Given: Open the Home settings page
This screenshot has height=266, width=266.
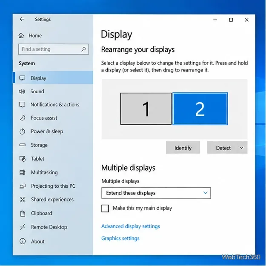Looking at the screenshot, I should 35,36.
